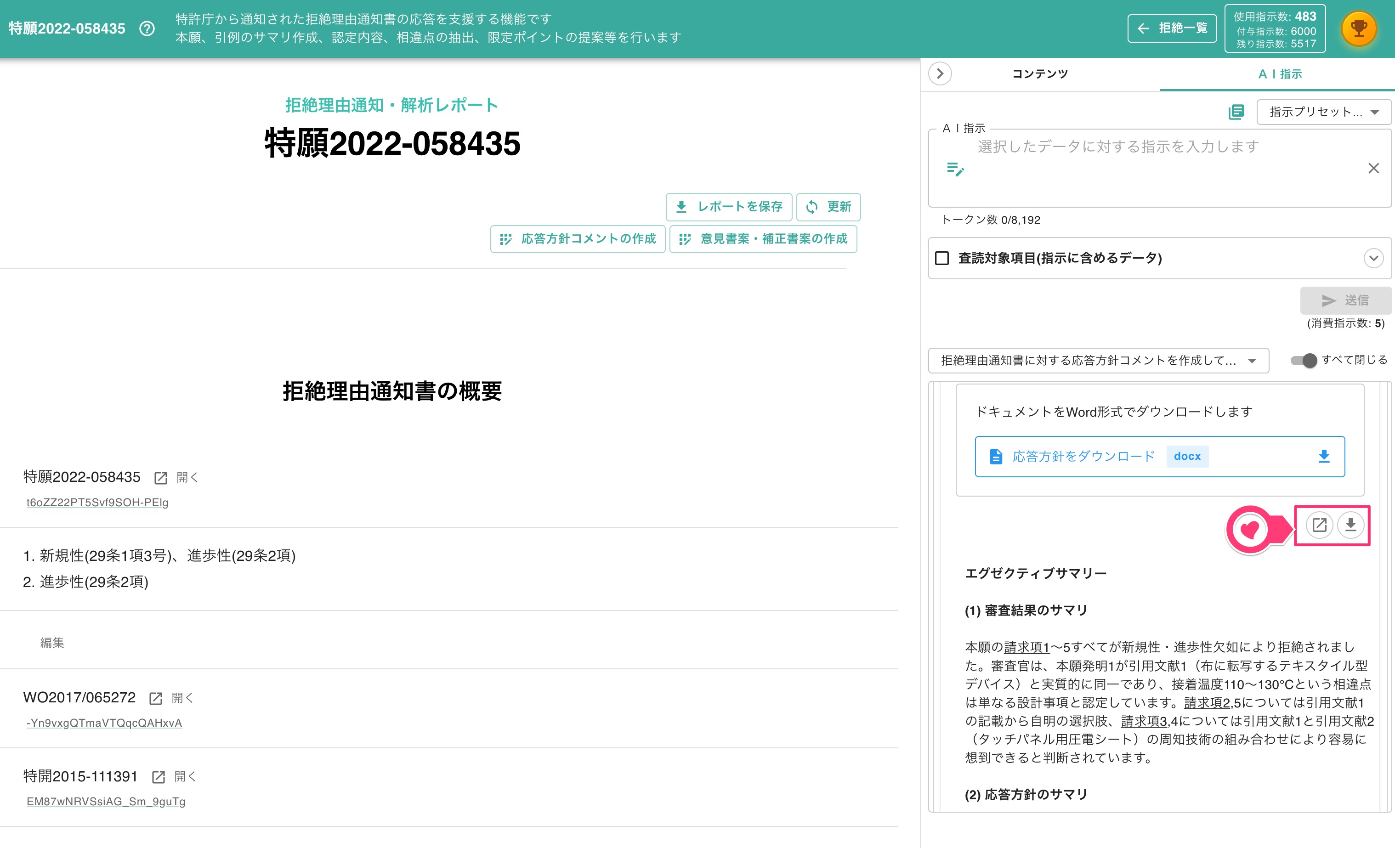Click the 使用指示数 usage counter box
1395x848 pixels.
[x=1275, y=29]
